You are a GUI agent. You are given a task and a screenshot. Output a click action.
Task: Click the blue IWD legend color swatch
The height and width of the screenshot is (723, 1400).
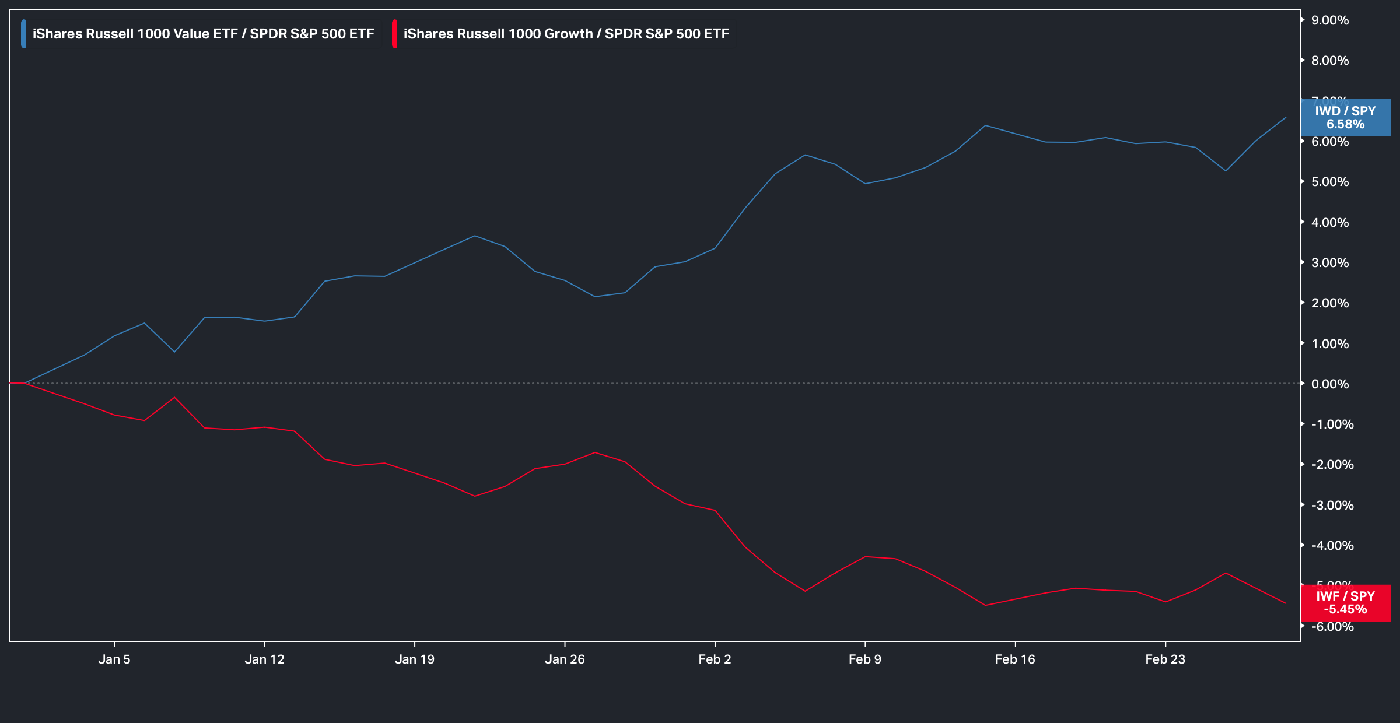(x=23, y=34)
